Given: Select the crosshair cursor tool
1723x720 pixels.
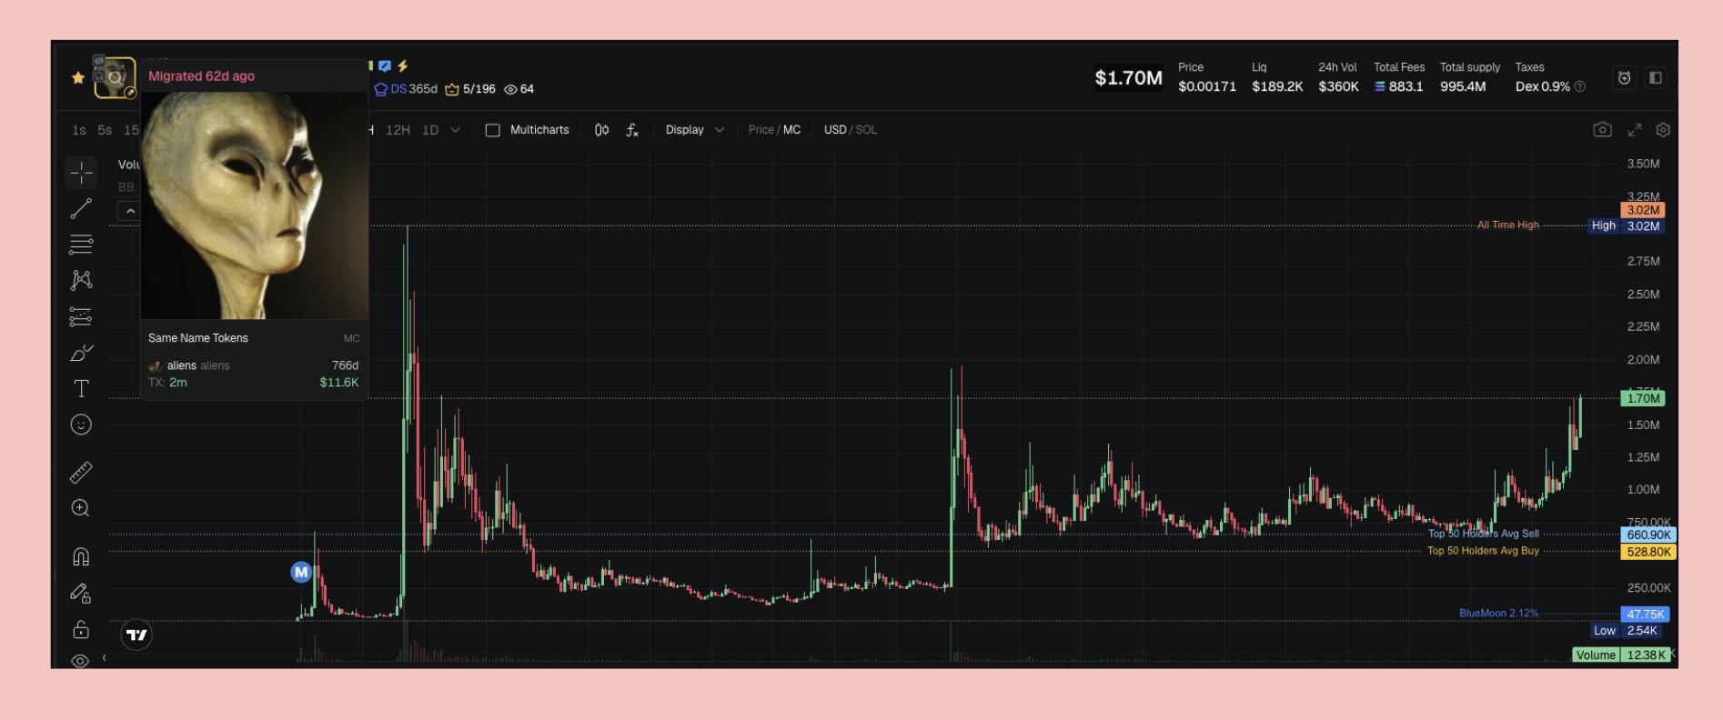Looking at the screenshot, I should [81, 172].
